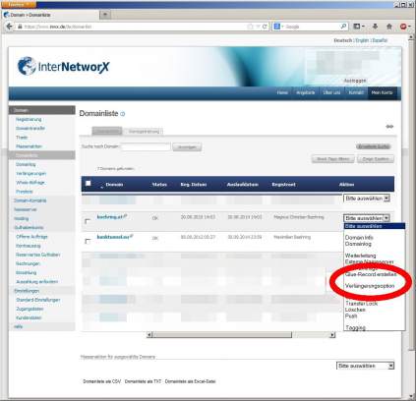
Task: Open a new browser tab
Action: coord(105,15)
